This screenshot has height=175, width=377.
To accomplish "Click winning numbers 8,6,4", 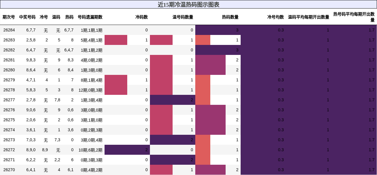I will pos(31,70).
